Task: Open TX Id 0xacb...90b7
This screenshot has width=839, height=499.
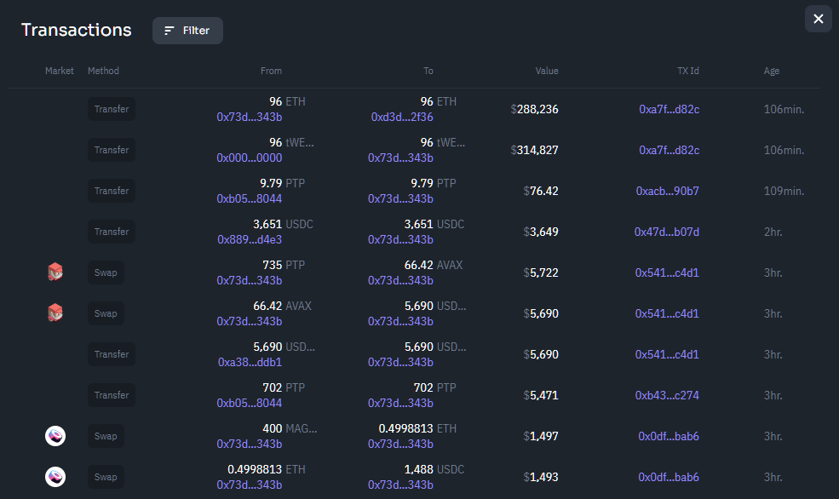Action: tap(667, 191)
